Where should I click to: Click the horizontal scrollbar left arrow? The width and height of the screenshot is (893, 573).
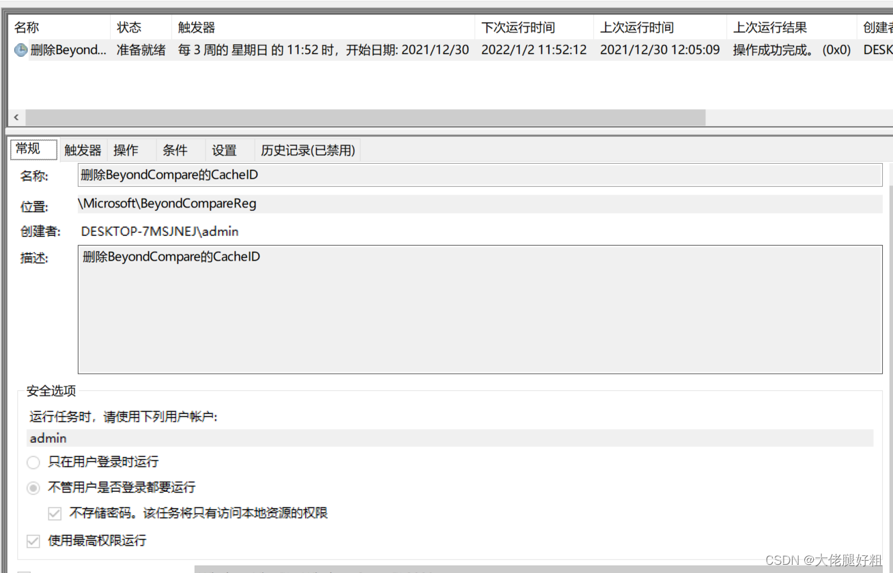[17, 117]
